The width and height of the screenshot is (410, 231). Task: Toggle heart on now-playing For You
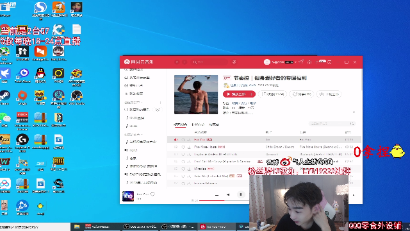pyautogui.click(x=152, y=194)
